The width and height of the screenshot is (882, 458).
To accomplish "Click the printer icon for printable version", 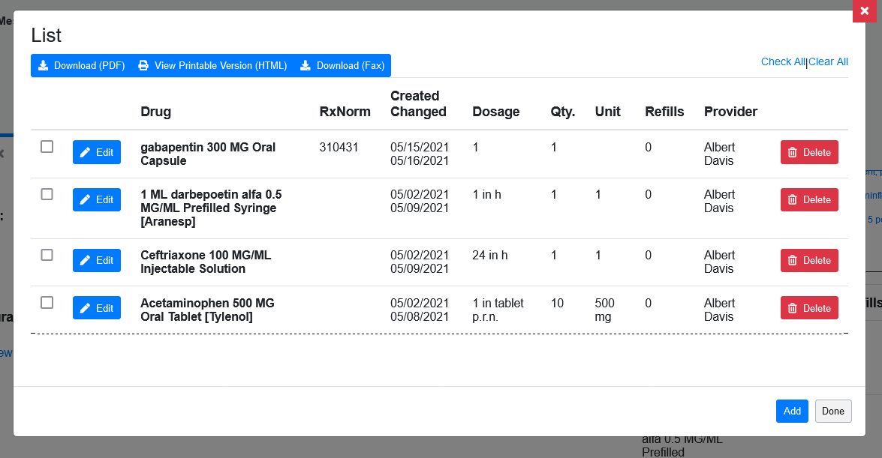I will click(143, 65).
